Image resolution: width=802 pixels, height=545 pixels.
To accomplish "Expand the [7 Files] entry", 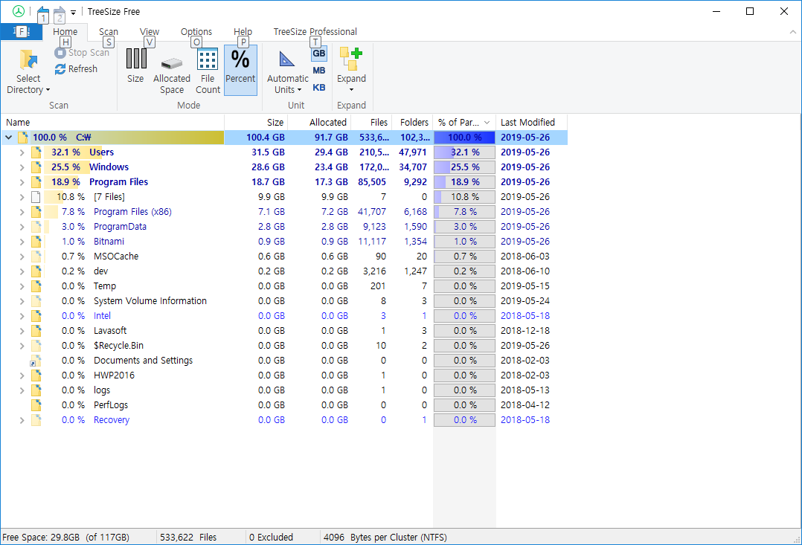I will [22, 197].
